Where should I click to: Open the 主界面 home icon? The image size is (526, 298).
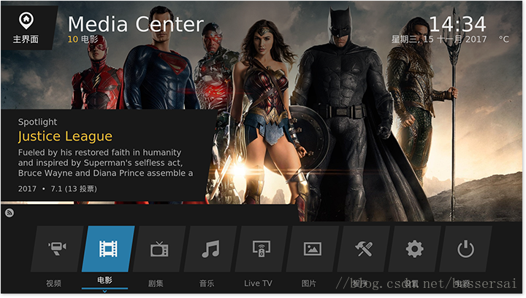pyautogui.click(x=26, y=20)
